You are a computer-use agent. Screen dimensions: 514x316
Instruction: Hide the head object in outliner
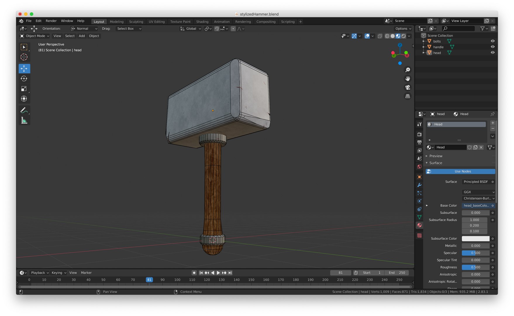point(493,53)
